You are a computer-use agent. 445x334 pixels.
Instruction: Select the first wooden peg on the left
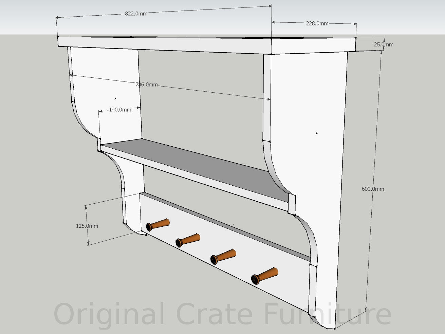point(157,225)
